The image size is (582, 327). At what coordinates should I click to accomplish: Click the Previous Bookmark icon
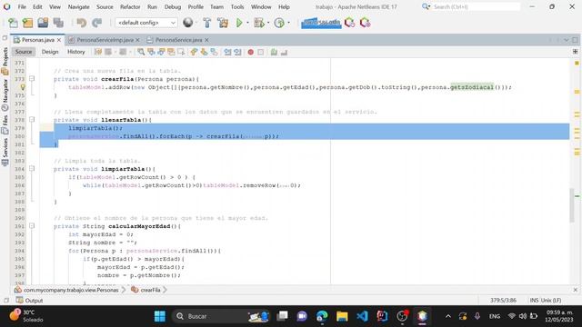(x=194, y=53)
